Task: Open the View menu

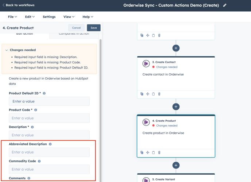Action: (x=69, y=17)
